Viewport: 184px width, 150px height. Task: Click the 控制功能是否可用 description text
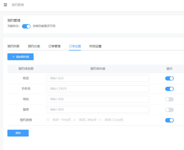pyautogui.click(x=44, y=26)
